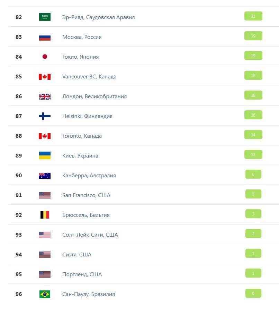
Task: Click the green badge showing 0
Action: tap(253, 294)
